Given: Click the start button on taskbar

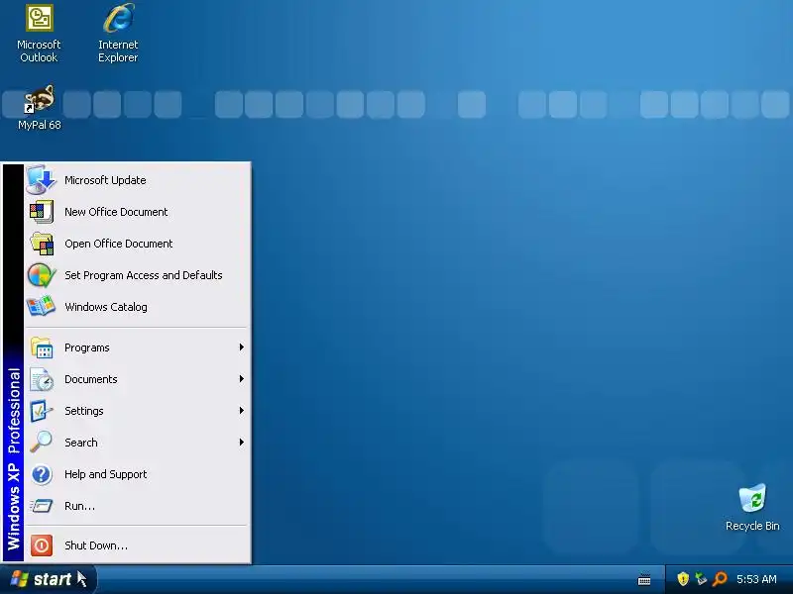Looking at the screenshot, I should (48, 579).
